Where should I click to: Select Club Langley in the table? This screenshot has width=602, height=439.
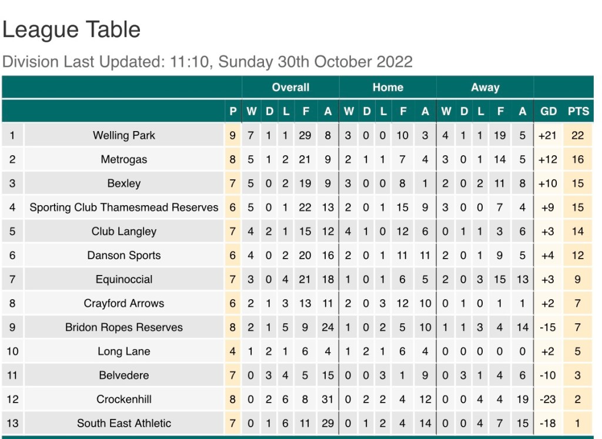pos(124,232)
